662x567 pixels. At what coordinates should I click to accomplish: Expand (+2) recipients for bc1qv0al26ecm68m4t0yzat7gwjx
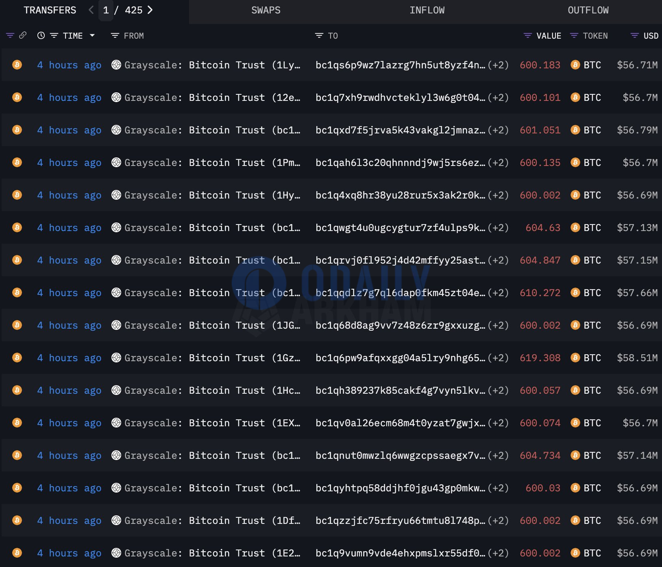click(498, 423)
